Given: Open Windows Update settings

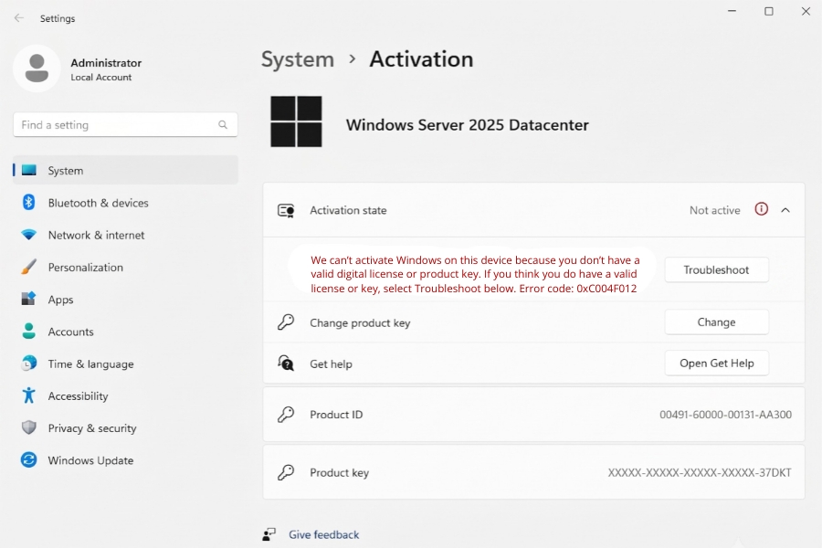Looking at the screenshot, I should tap(125, 460).
